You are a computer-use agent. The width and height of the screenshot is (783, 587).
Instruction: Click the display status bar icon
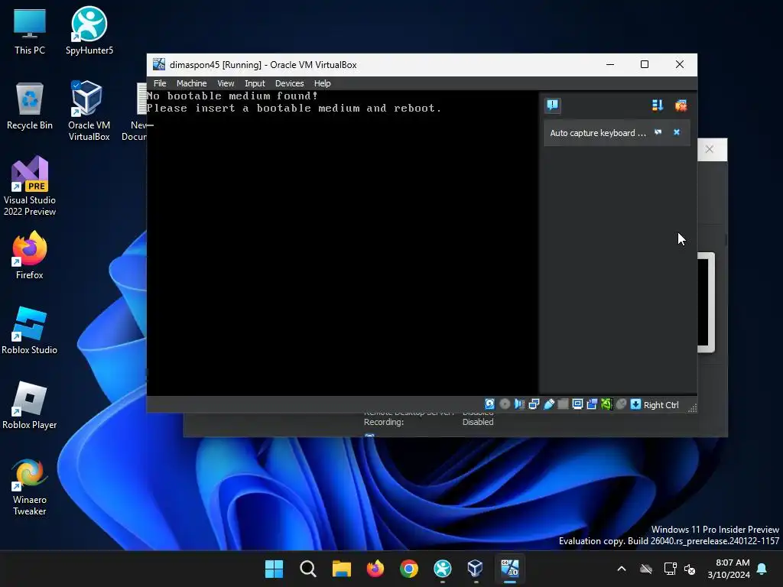577,404
